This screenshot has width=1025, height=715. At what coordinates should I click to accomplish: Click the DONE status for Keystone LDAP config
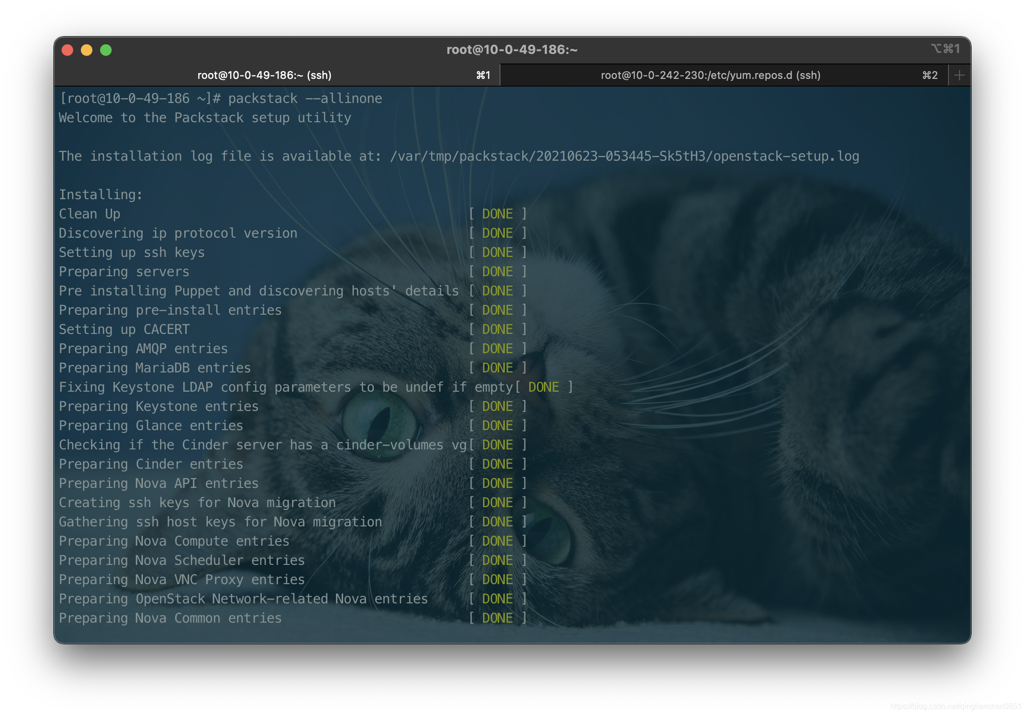click(544, 387)
